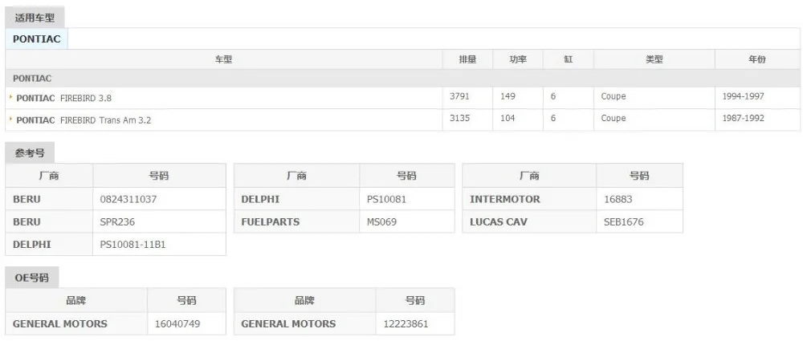Image resolution: width=803 pixels, height=345 pixels.
Task: Open the 参考号 section tab
Action: 30,153
